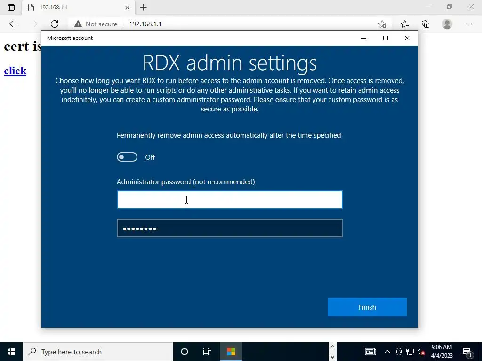Maximize the Microsoft account dialog

[x=386, y=38]
